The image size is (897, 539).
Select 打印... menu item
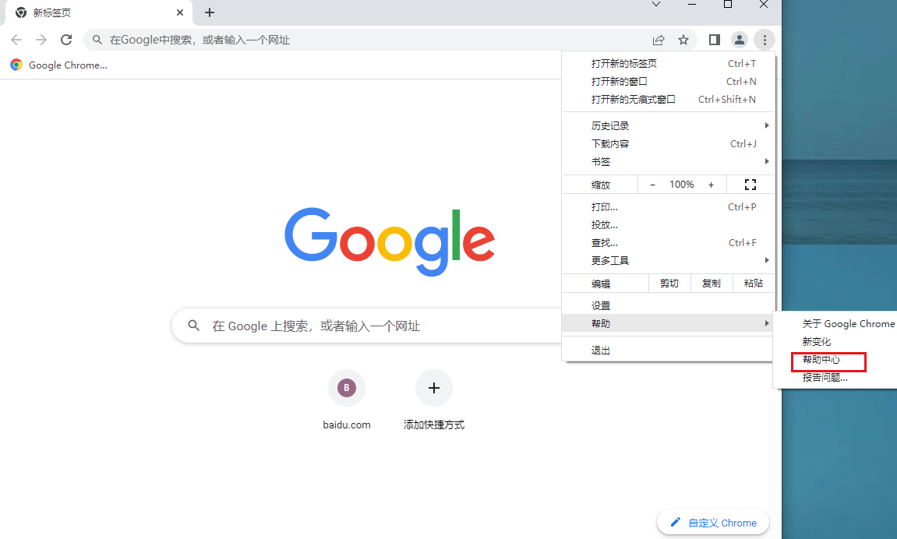(668, 207)
